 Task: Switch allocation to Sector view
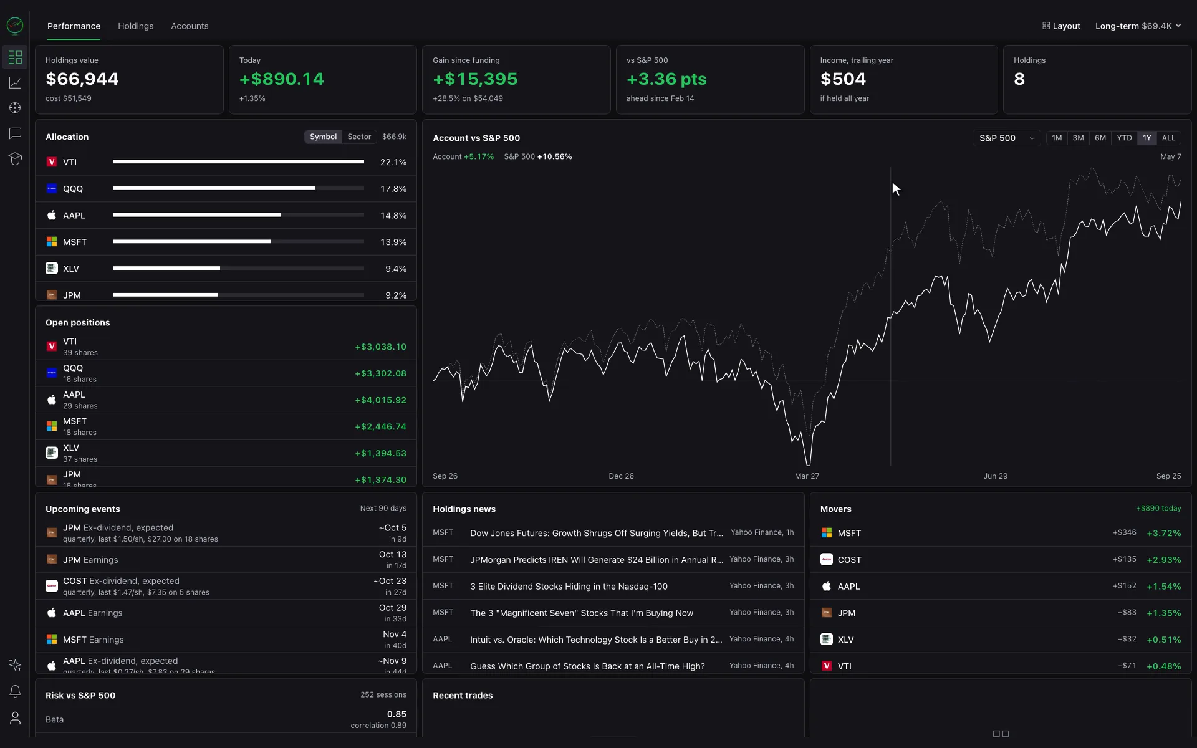(359, 137)
